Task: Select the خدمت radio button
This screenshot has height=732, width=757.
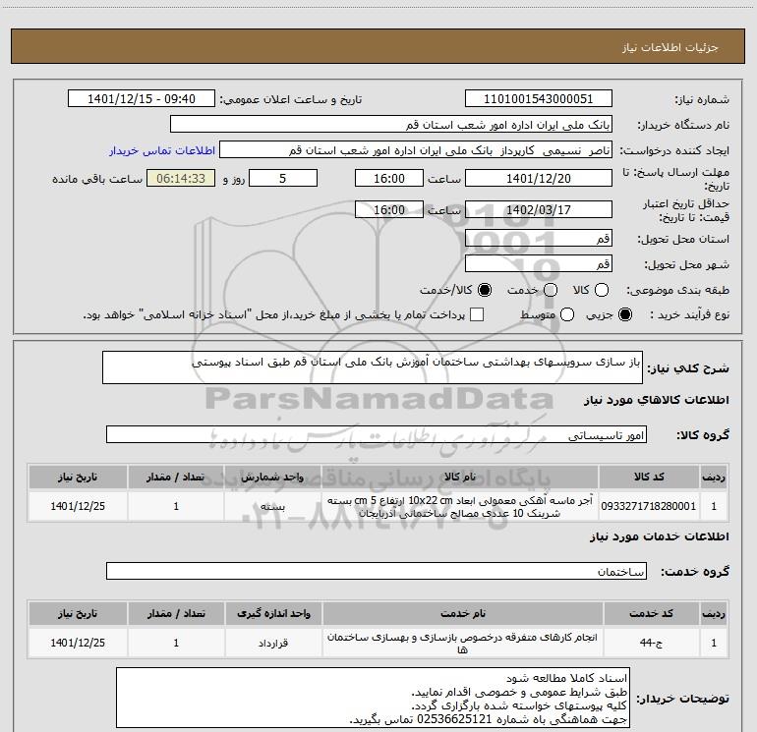Action: pos(551,290)
